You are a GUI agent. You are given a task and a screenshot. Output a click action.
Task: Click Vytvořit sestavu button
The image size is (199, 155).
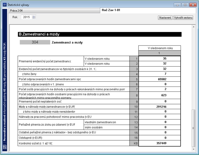pos(183,18)
